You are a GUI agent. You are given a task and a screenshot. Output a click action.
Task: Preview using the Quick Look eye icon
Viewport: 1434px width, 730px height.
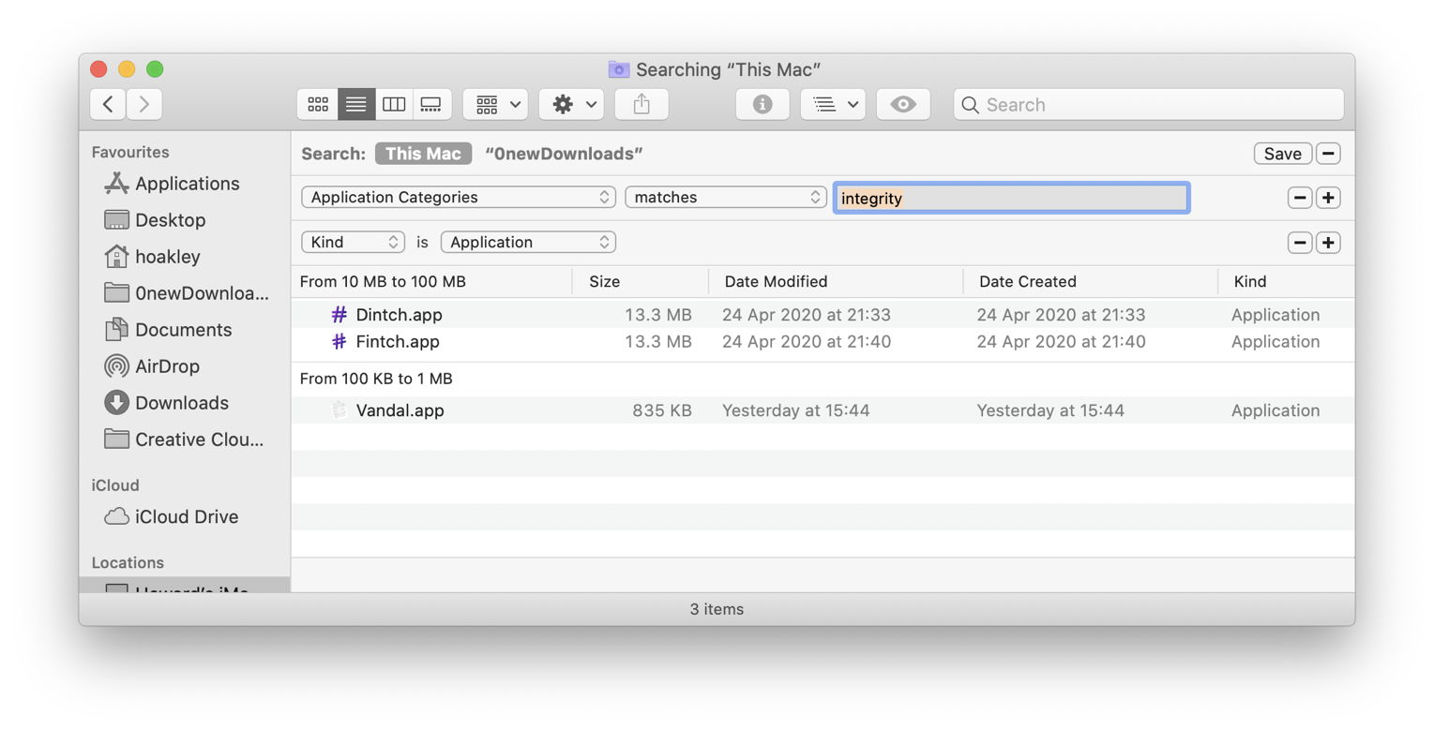[x=902, y=104]
